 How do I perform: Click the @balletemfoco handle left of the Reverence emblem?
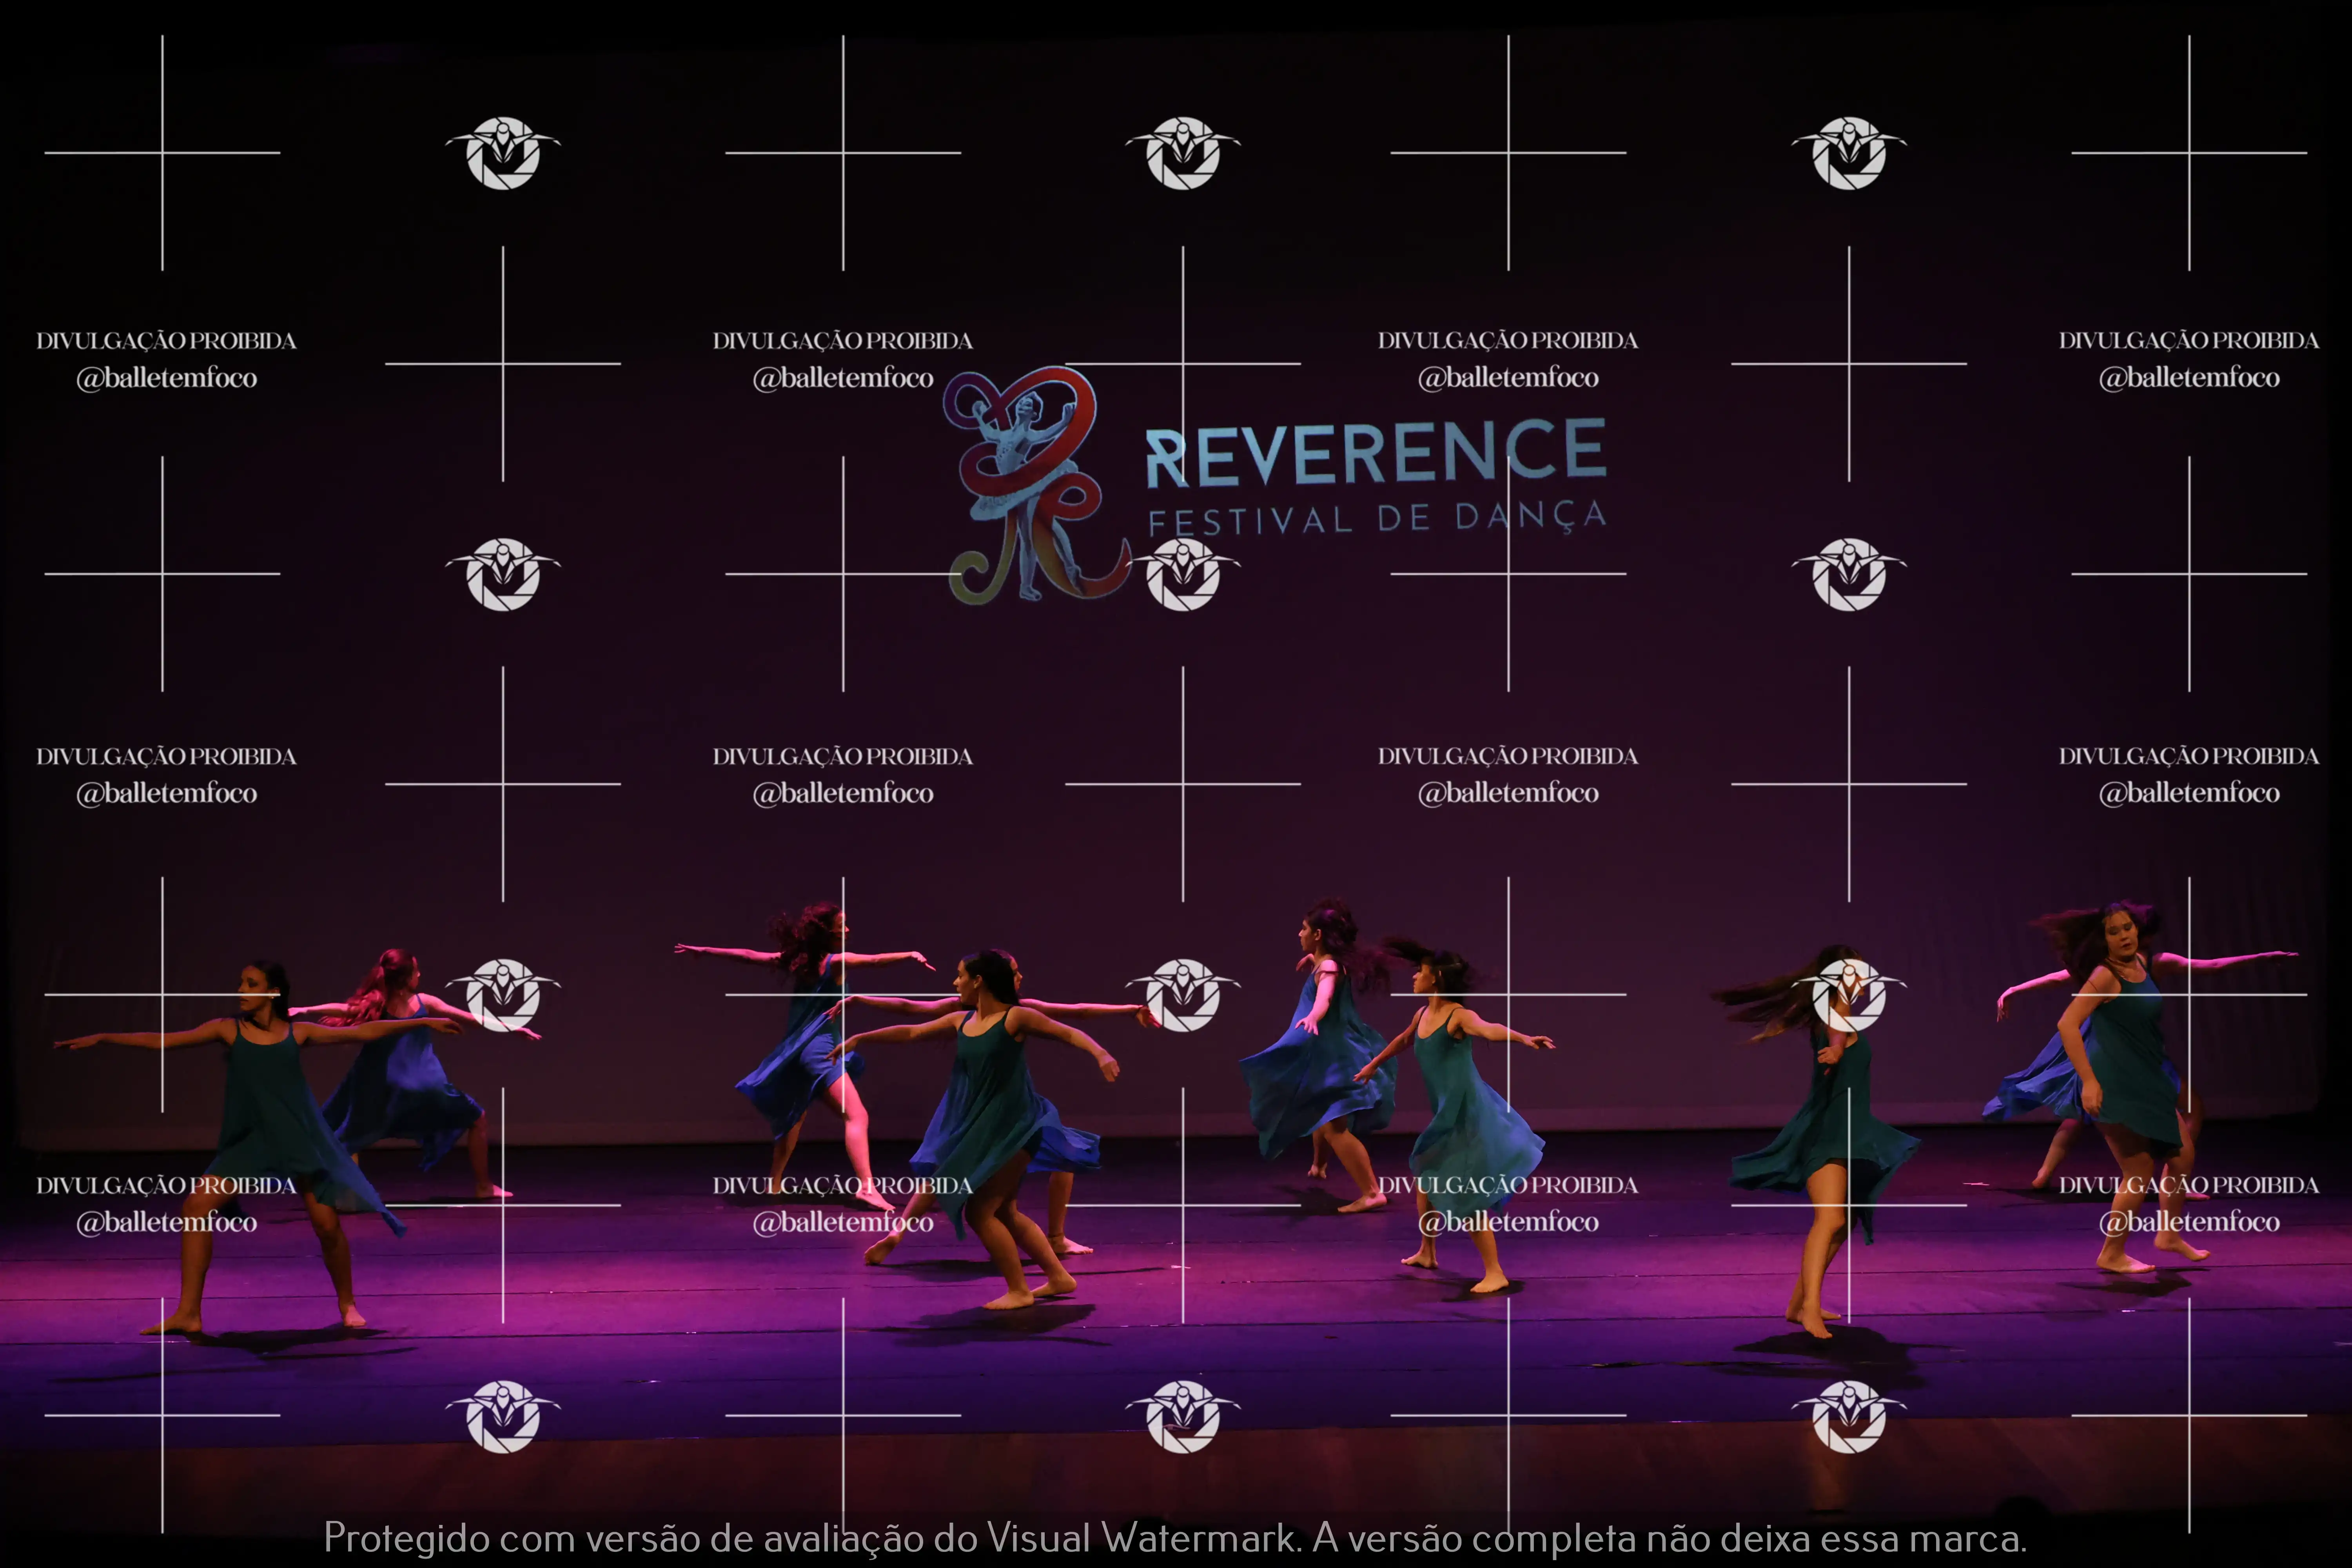point(843,378)
